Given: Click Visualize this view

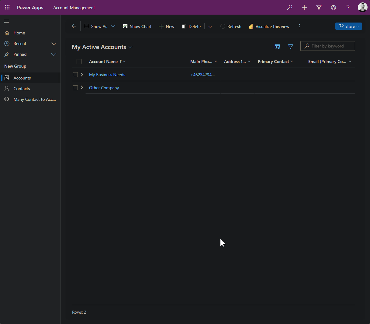Looking at the screenshot, I should tap(269, 26).
